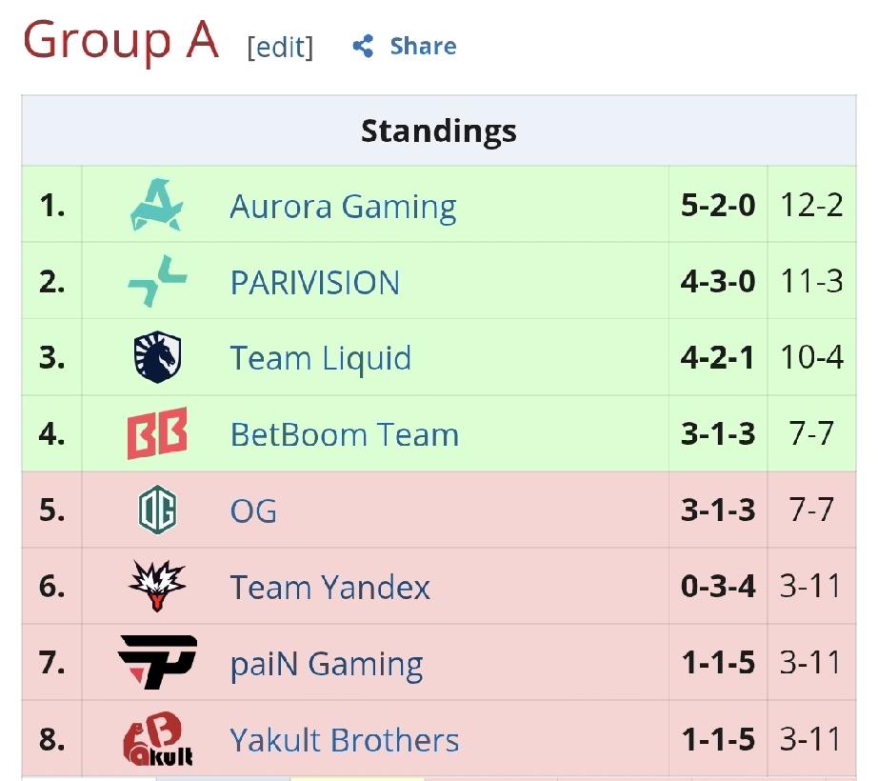The width and height of the screenshot is (878, 781).
Task: Click the edit link for Group A
Action: (280, 47)
